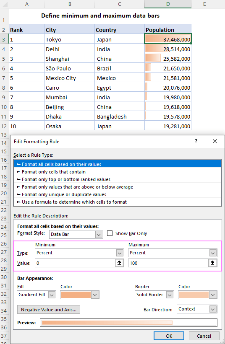225x344 pixels.
Task: Click the 25,582,000 population cell
Action: click(x=168, y=59)
